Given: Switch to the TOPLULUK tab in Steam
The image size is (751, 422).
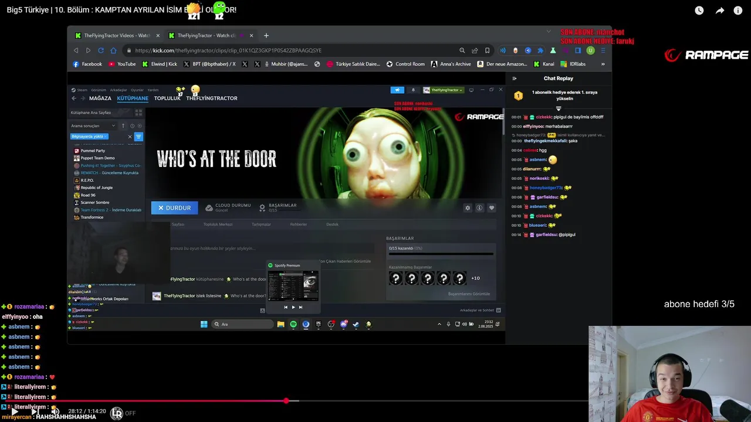Looking at the screenshot, I should [167, 98].
